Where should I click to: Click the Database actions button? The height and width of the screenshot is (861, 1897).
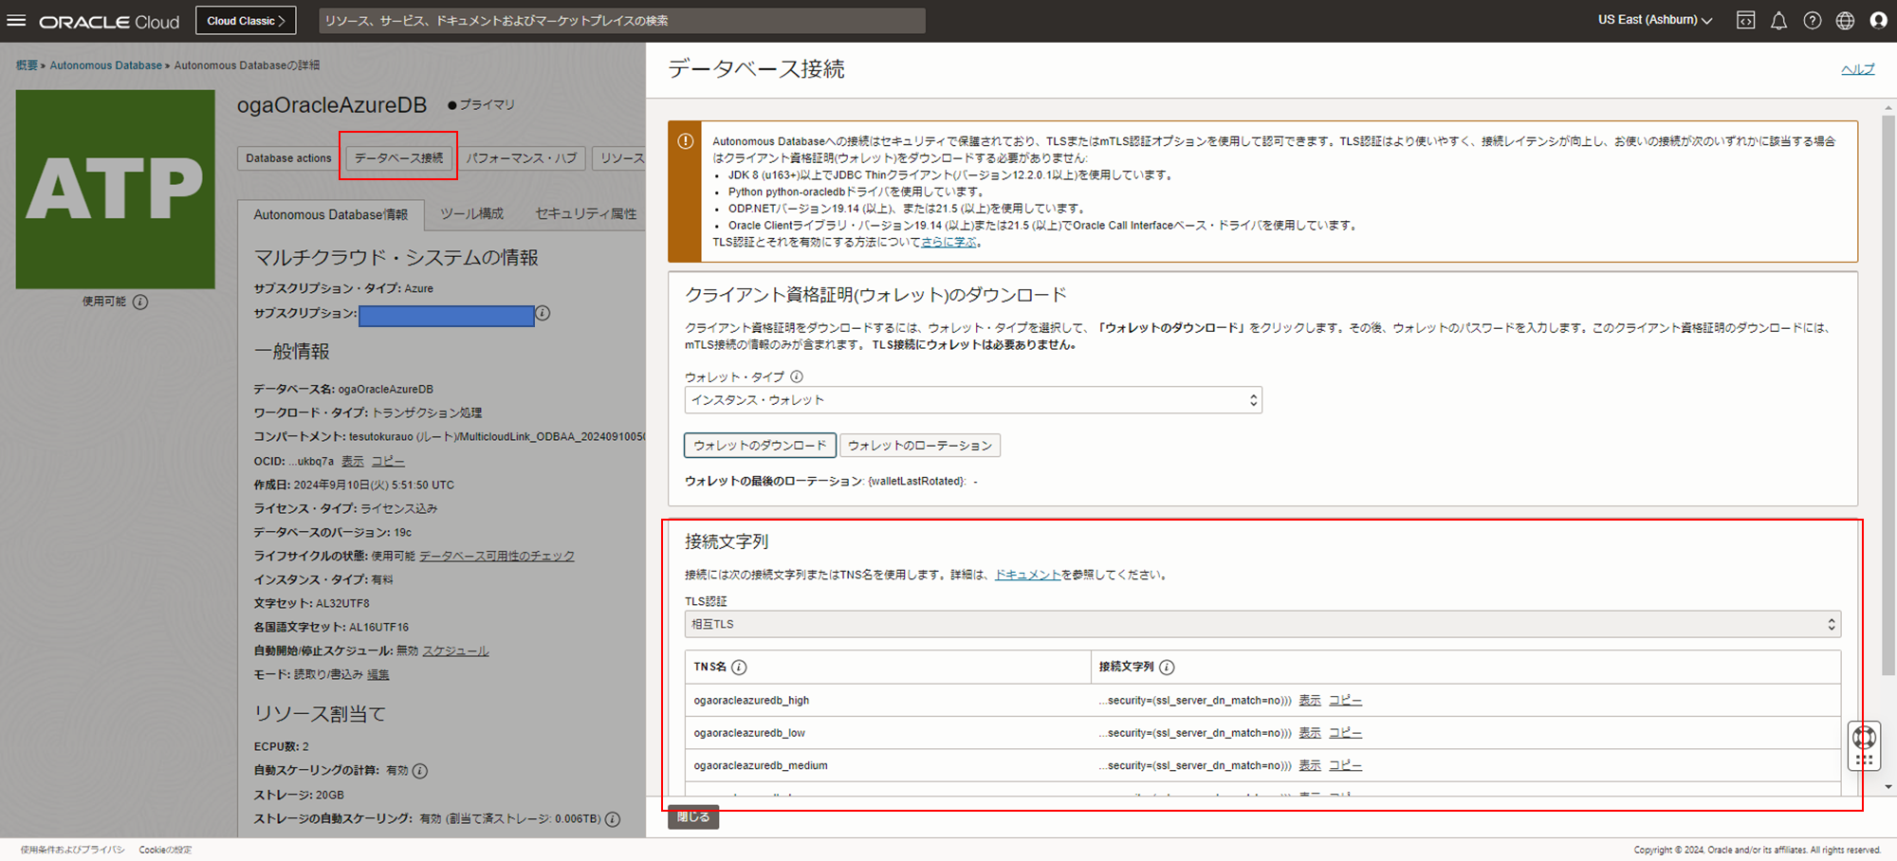tap(288, 158)
